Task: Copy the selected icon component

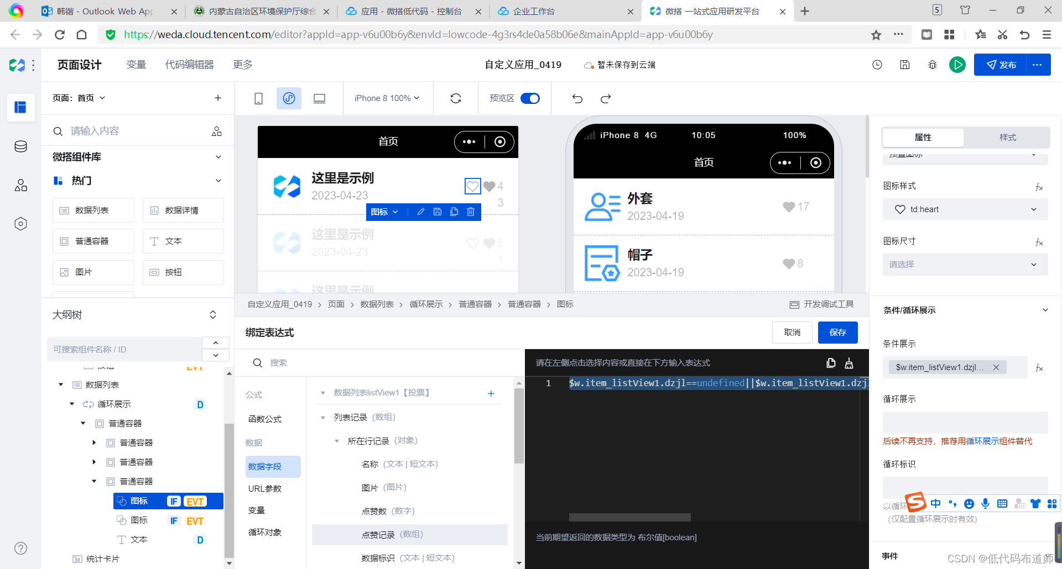Action: pyautogui.click(x=454, y=212)
